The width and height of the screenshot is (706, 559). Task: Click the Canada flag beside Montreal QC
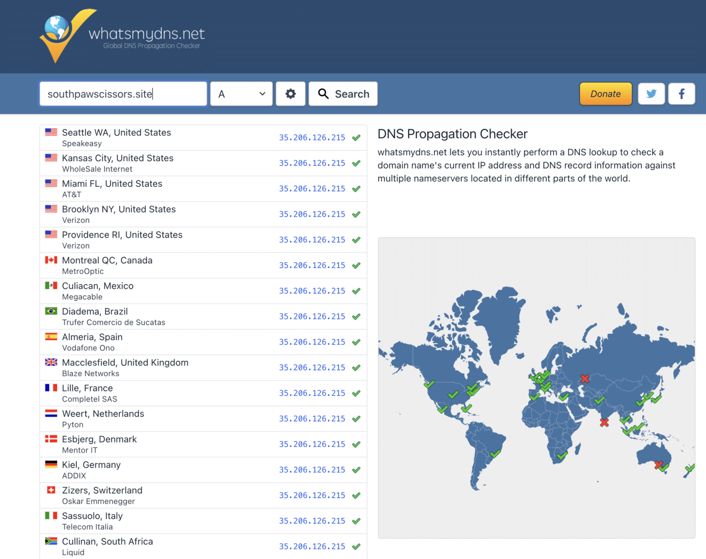(51, 260)
